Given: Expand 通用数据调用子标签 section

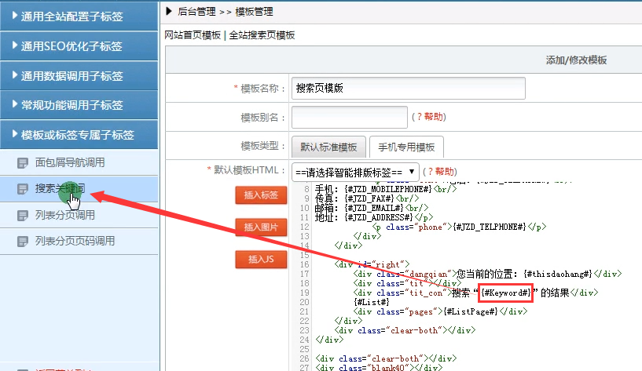Looking at the screenshot, I should click(x=79, y=76).
